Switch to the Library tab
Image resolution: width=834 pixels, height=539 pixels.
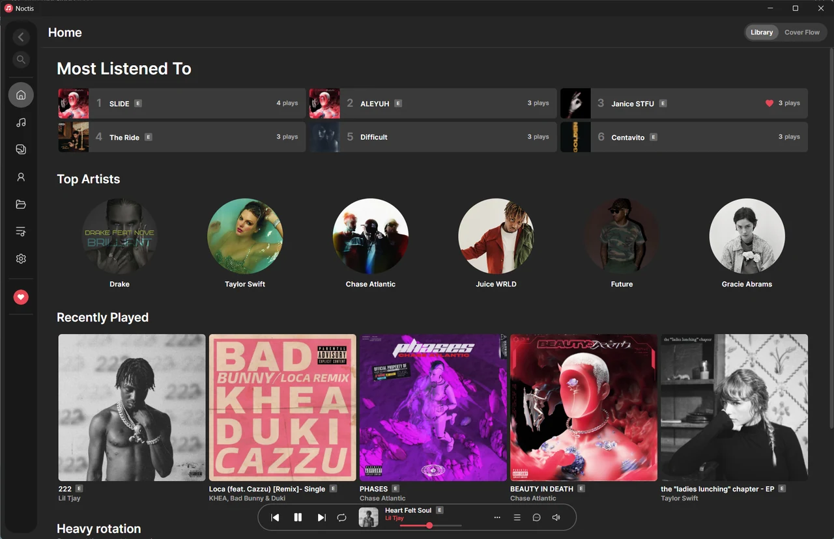(762, 32)
